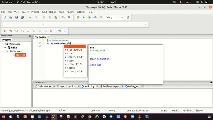
Task: Choose stderr: FILE* completion entry
Action: click(75, 57)
